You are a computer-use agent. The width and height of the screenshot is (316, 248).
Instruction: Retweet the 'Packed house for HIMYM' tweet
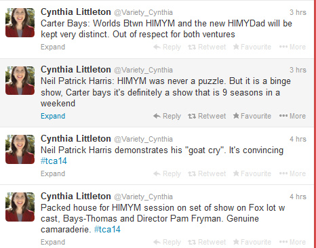pos(207,242)
